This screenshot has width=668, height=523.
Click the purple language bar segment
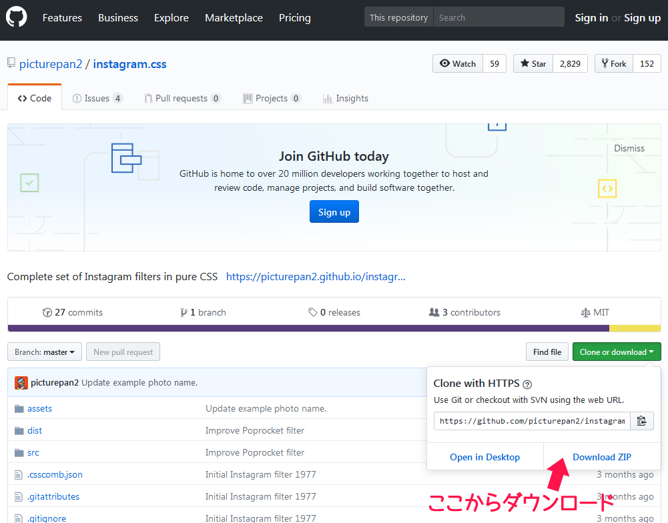[x=307, y=328]
